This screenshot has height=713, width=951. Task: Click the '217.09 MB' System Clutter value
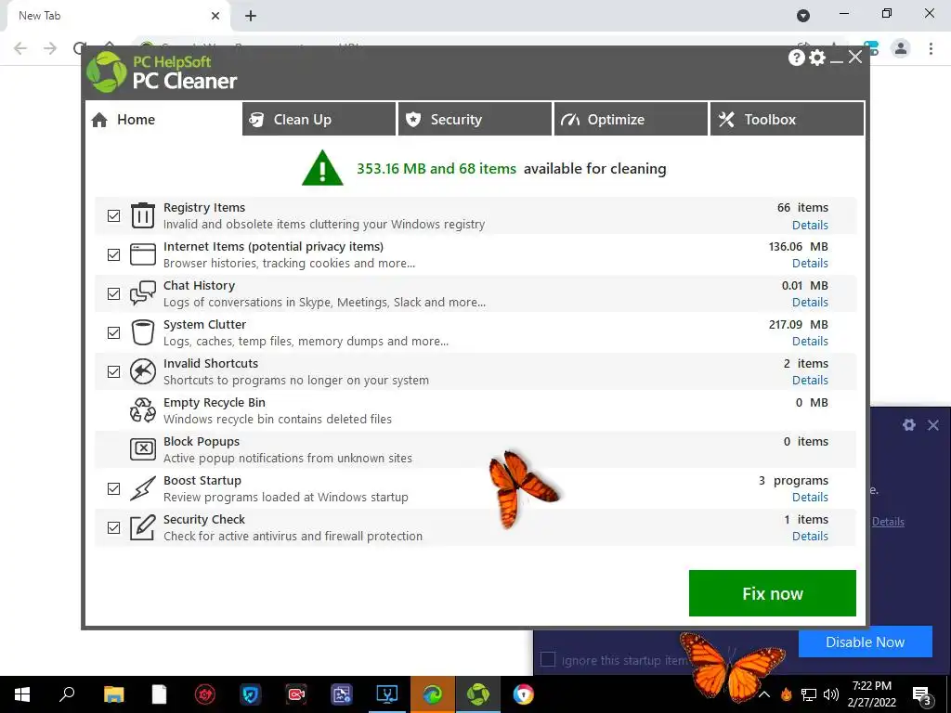798,324
